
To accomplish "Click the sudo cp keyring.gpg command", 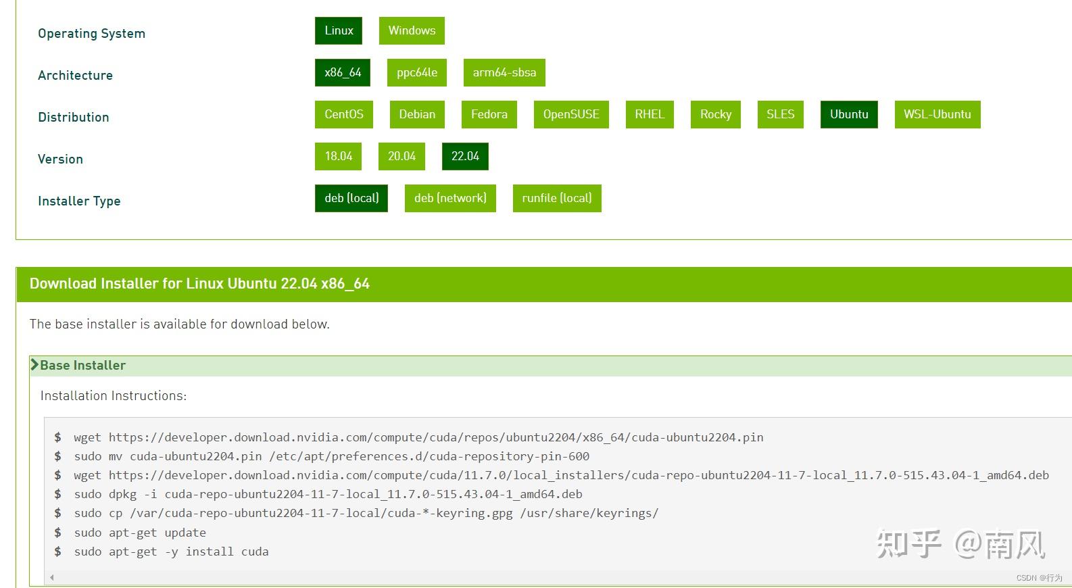I will click(366, 513).
